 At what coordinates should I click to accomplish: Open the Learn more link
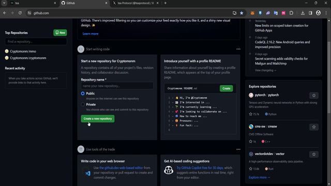point(91,34)
